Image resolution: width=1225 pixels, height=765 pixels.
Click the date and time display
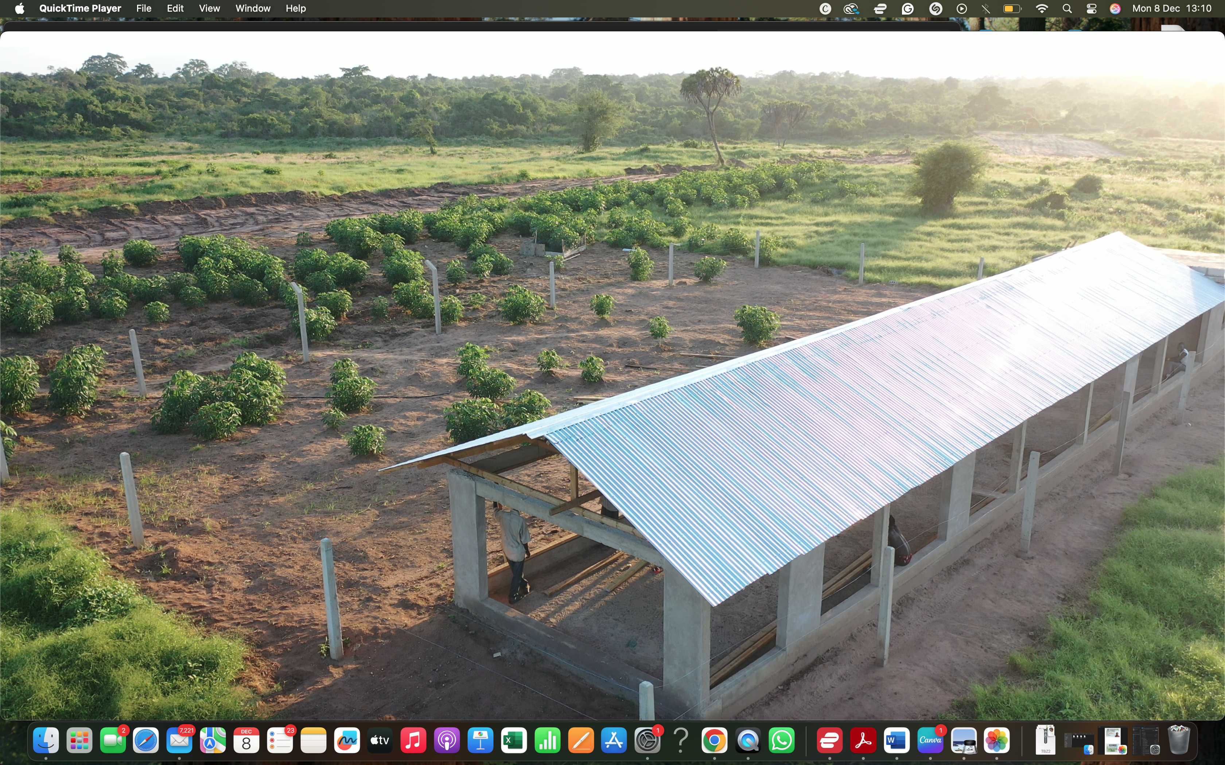click(x=1172, y=8)
